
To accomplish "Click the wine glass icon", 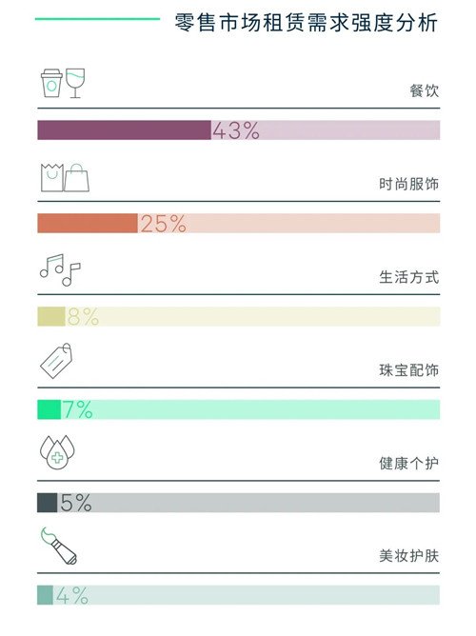I will tap(75, 83).
